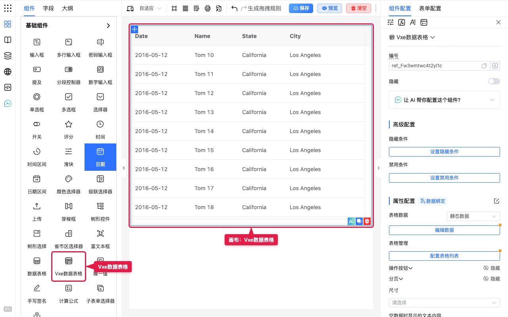Switch to the 组件 tab
The image size is (508, 317).
pyautogui.click(x=29, y=8)
